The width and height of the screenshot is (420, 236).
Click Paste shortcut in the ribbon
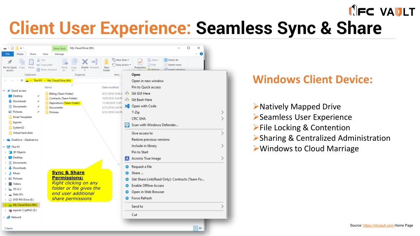click(47, 70)
